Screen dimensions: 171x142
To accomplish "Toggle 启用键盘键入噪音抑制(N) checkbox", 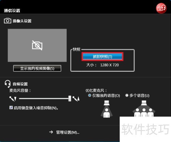I will click(x=11, y=108).
